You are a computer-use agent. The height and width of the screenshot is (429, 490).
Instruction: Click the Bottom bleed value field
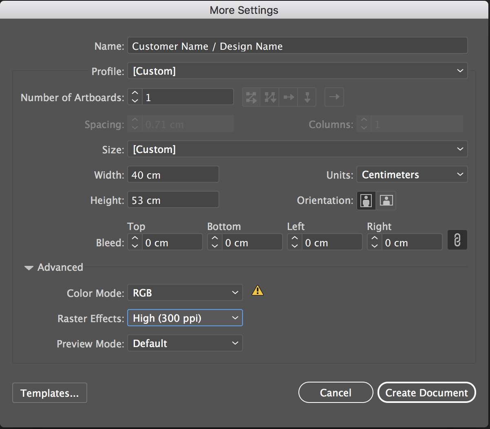click(x=252, y=243)
